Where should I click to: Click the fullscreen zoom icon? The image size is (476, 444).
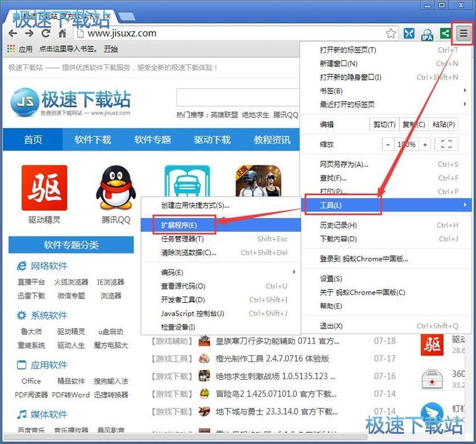tap(446, 144)
